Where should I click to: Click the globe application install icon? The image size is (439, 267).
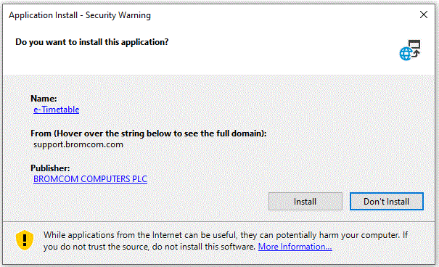(410, 50)
